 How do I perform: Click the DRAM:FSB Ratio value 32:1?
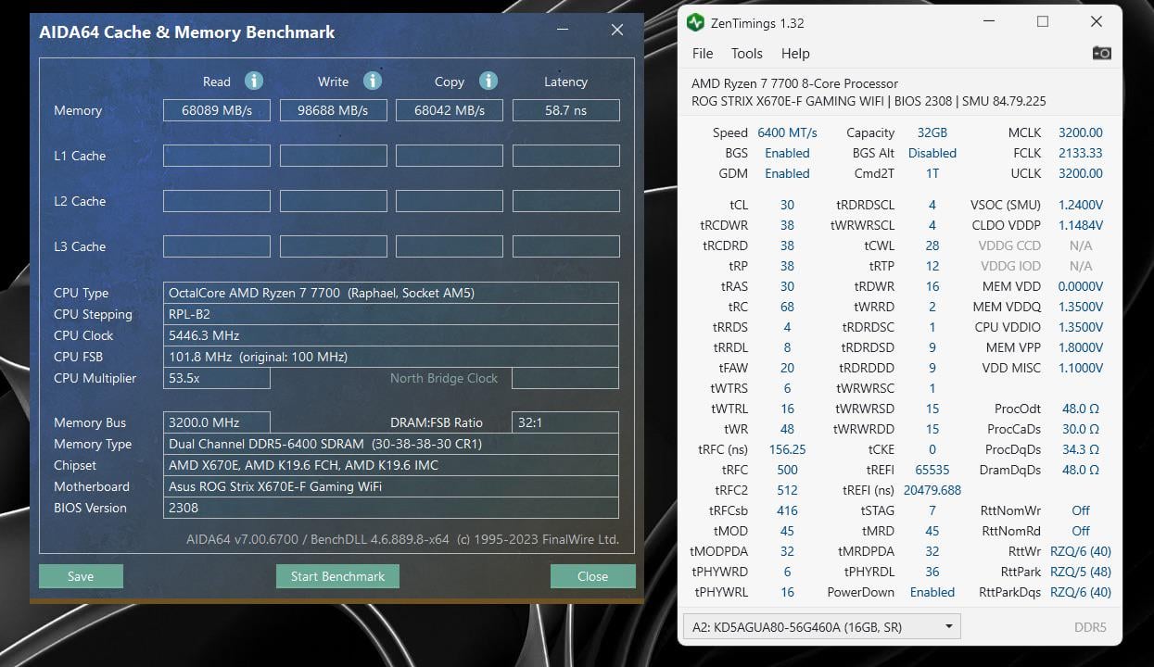(x=565, y=422)
